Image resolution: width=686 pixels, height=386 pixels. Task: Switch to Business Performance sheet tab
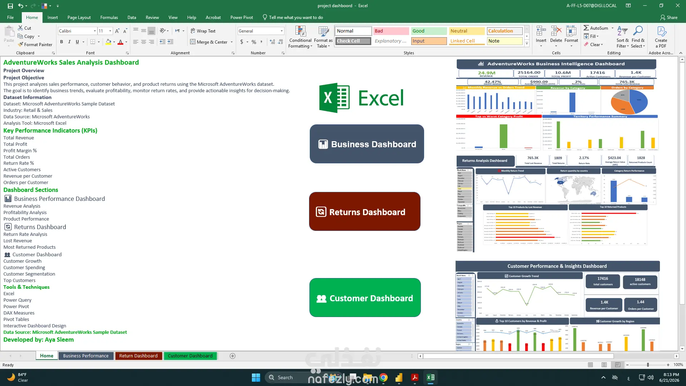pyautogui.click(x=86, y=356)
